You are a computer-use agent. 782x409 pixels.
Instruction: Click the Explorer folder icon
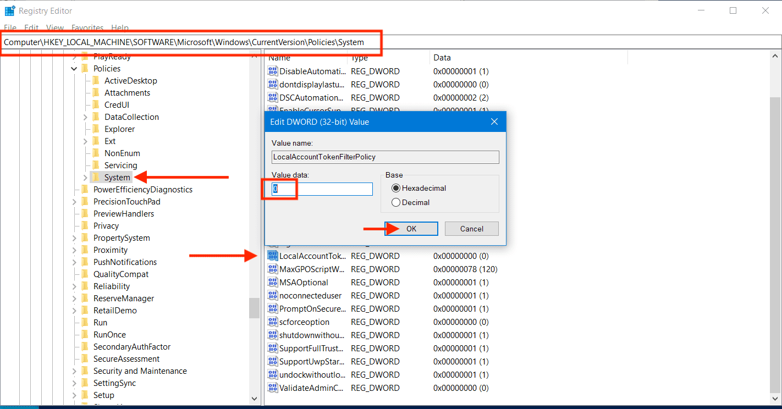tap(96, 129)
